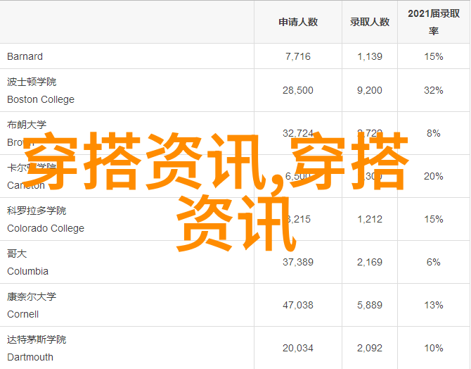Screen dimensions: 471x369
Task: Click the 录取人数 column header
Action: pyautogui.click(x=370, y=22)
